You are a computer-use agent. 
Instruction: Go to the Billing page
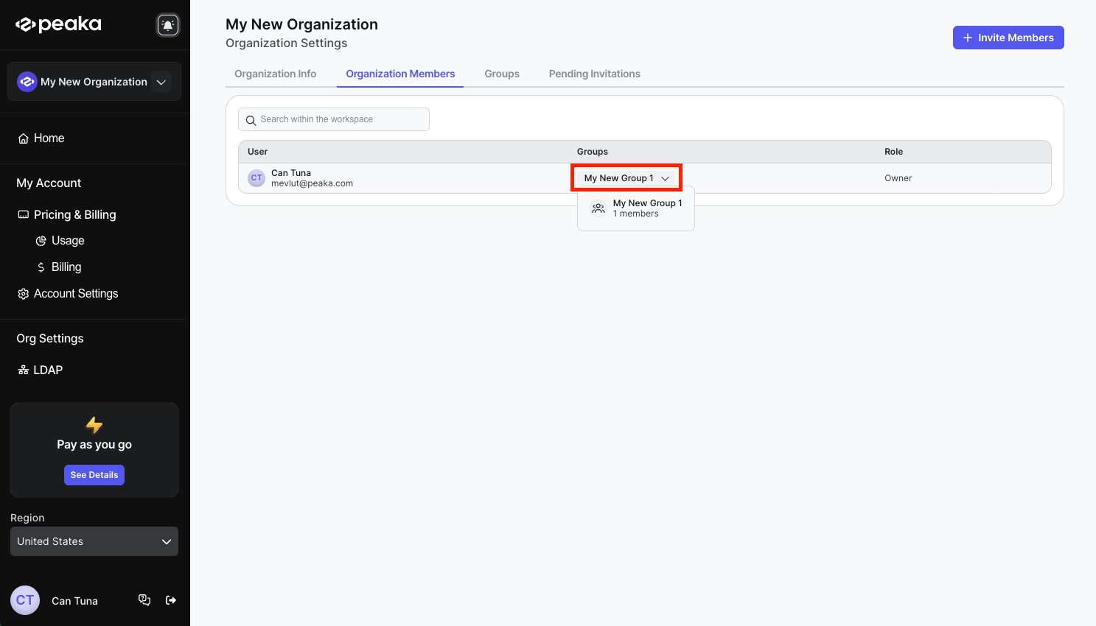(x=66, y=267)
